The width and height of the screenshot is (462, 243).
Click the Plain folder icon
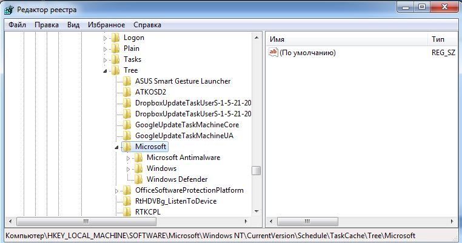115,48
